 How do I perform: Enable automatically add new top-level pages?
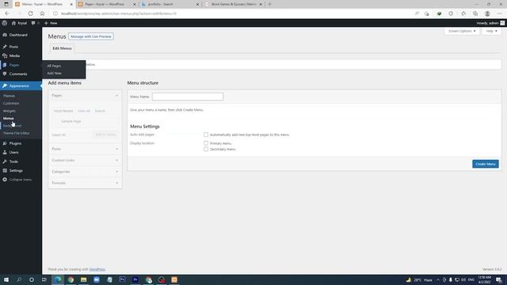click(206, 135)
